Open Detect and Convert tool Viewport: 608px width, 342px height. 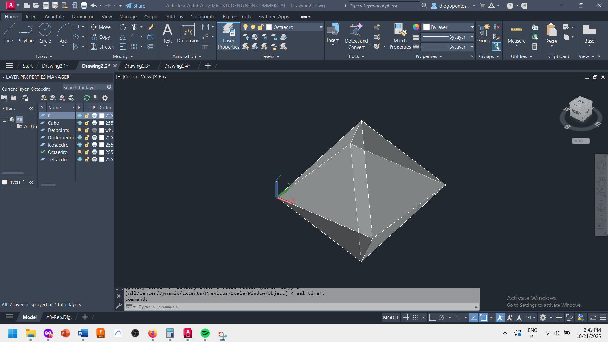point(356,36)
